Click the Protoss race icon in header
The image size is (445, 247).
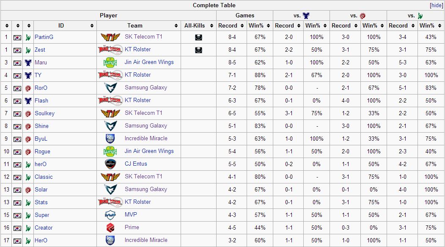(x=420, y=16)
